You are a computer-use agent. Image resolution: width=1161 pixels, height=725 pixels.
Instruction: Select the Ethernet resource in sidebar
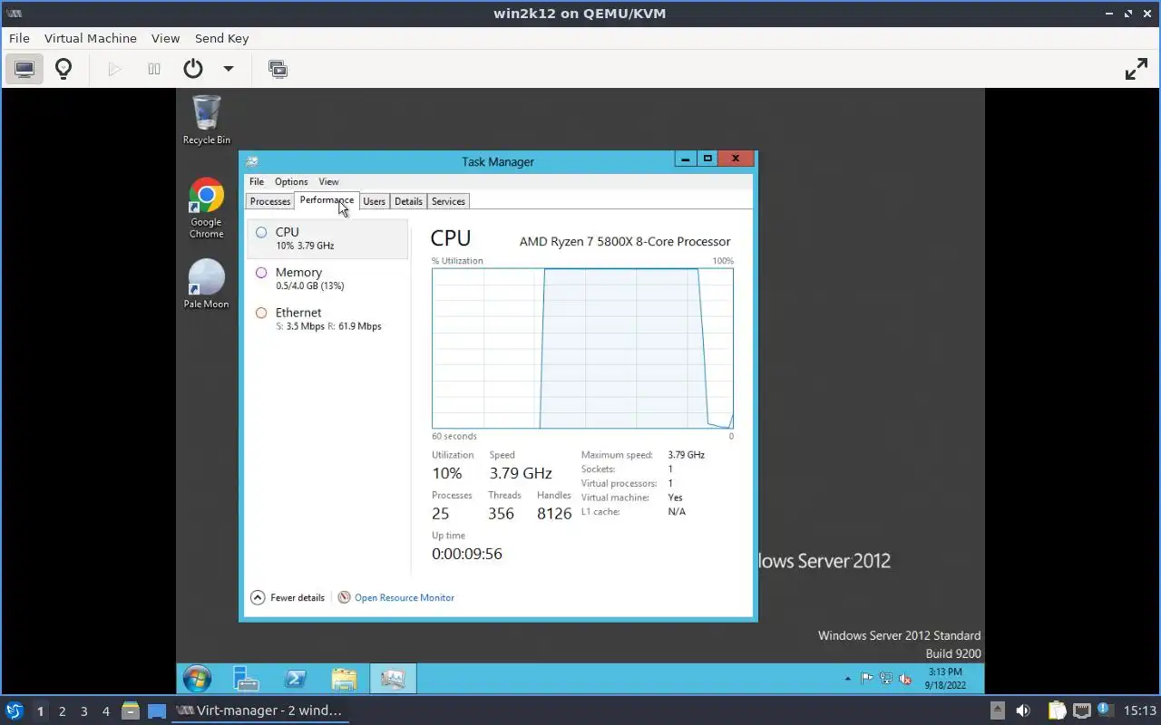coord(327,319)
